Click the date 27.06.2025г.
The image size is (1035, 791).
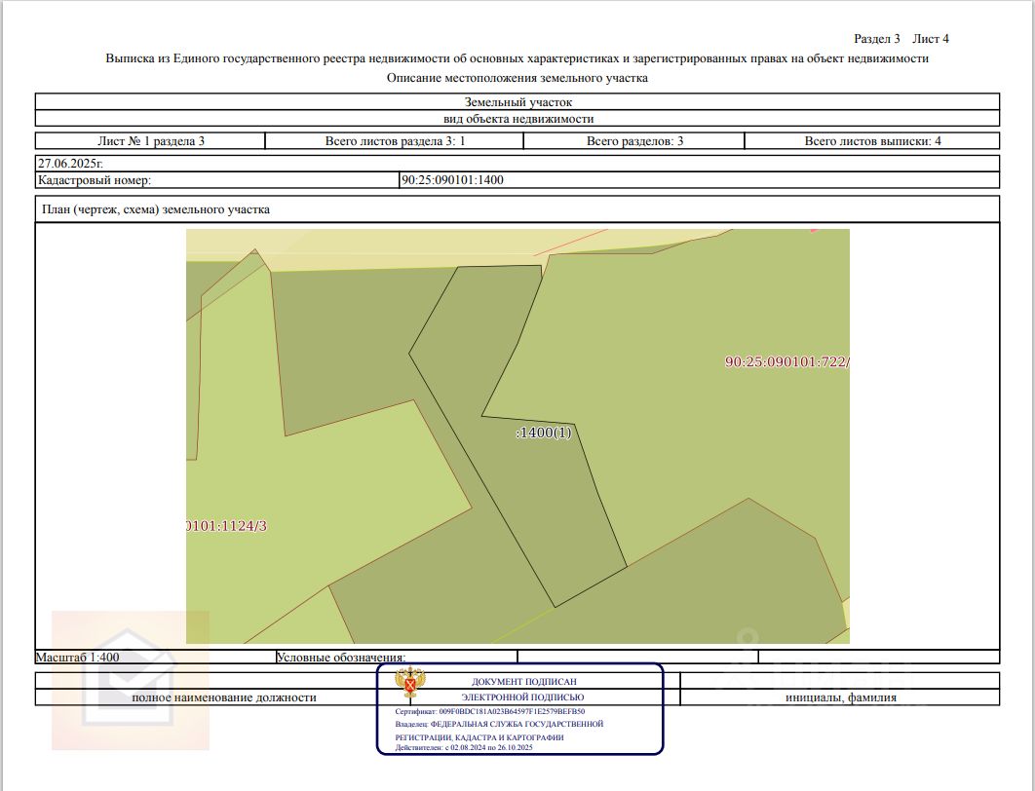click(69, 165)
